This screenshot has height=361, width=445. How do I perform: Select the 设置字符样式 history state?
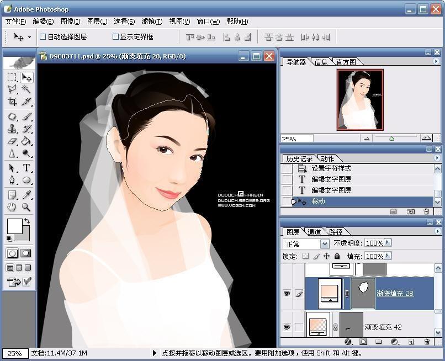click(x=331, y=168)
